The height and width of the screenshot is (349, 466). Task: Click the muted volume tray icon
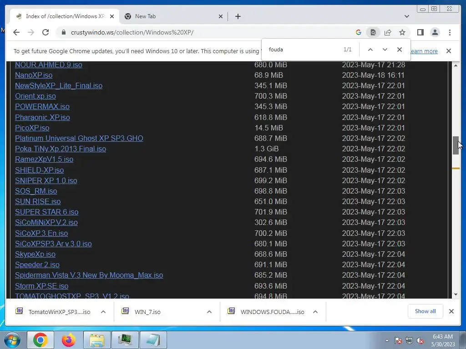coord(420,340)
